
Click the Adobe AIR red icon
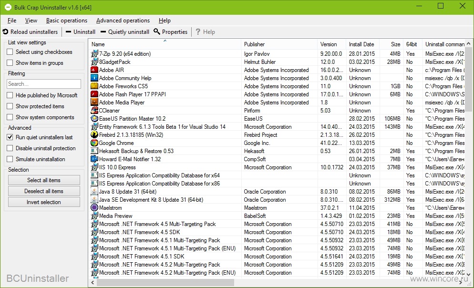coord(94,70)
